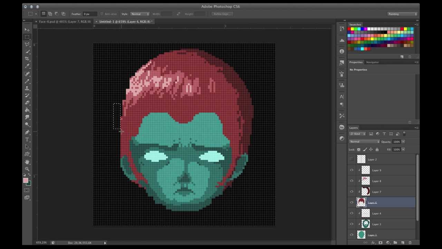The image size is (442, 249).
Task: Open the Layers panel flyout menu
Action: (416, 128)
